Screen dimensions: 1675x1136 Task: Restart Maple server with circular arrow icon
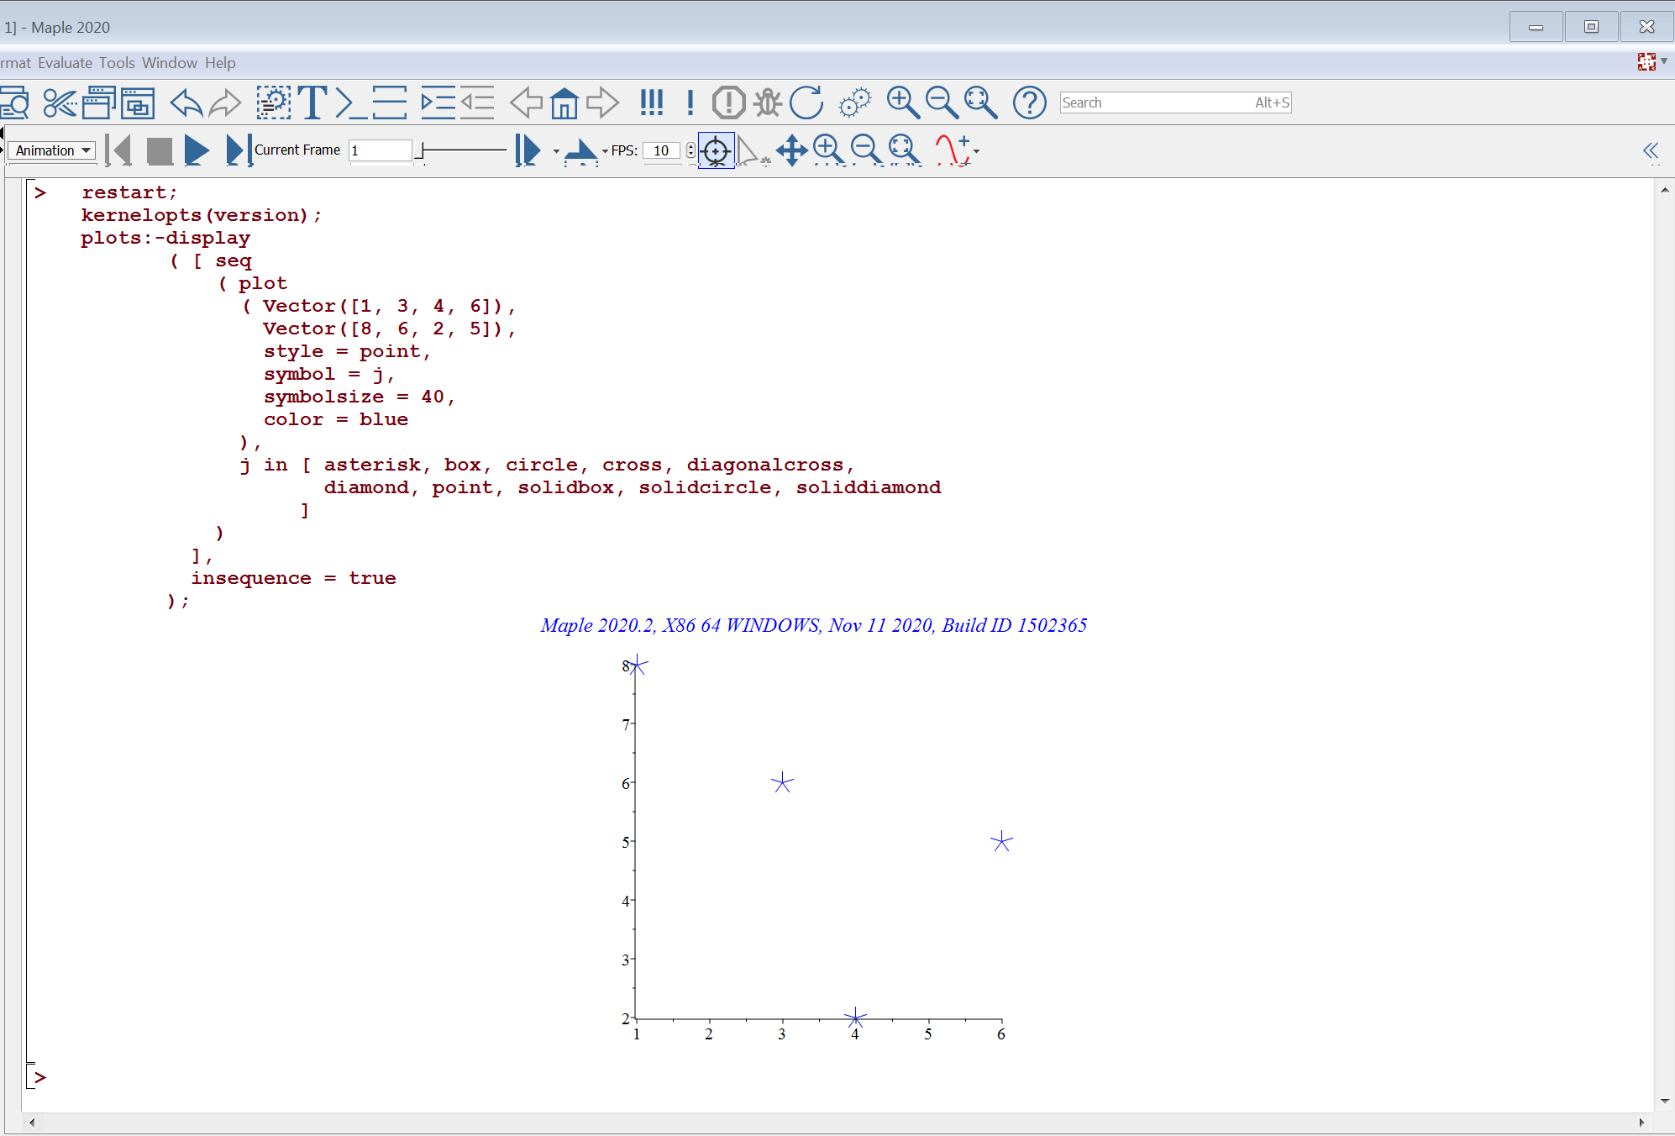(x=806, y=103)
